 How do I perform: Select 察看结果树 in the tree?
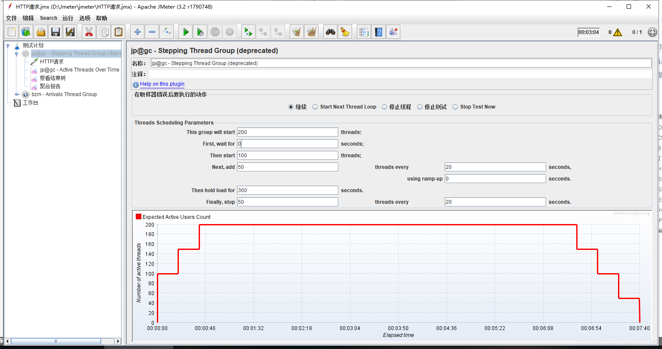tap(53, 78)
